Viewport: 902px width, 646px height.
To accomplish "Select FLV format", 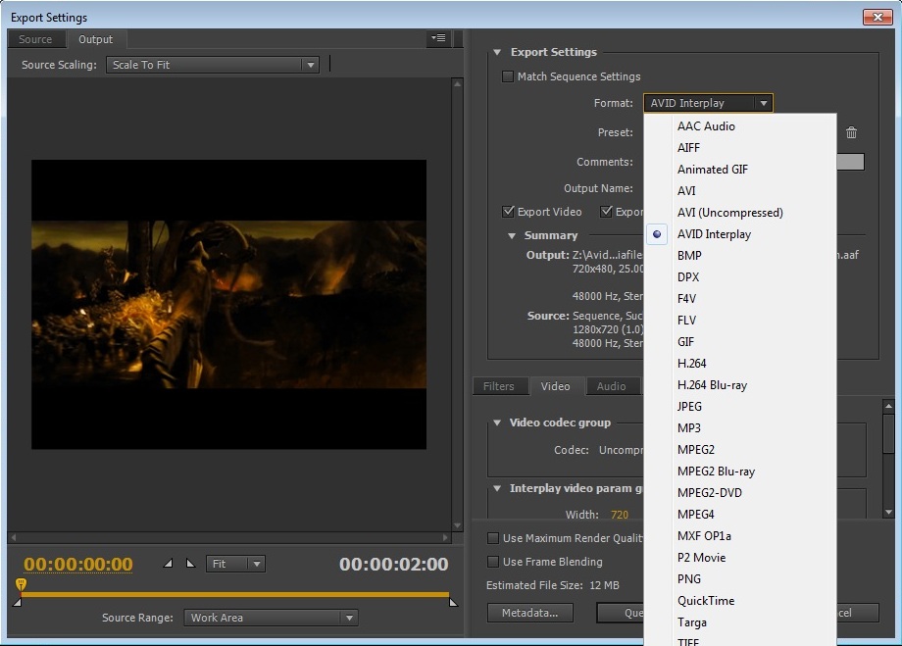I will (x=740, y=321).
